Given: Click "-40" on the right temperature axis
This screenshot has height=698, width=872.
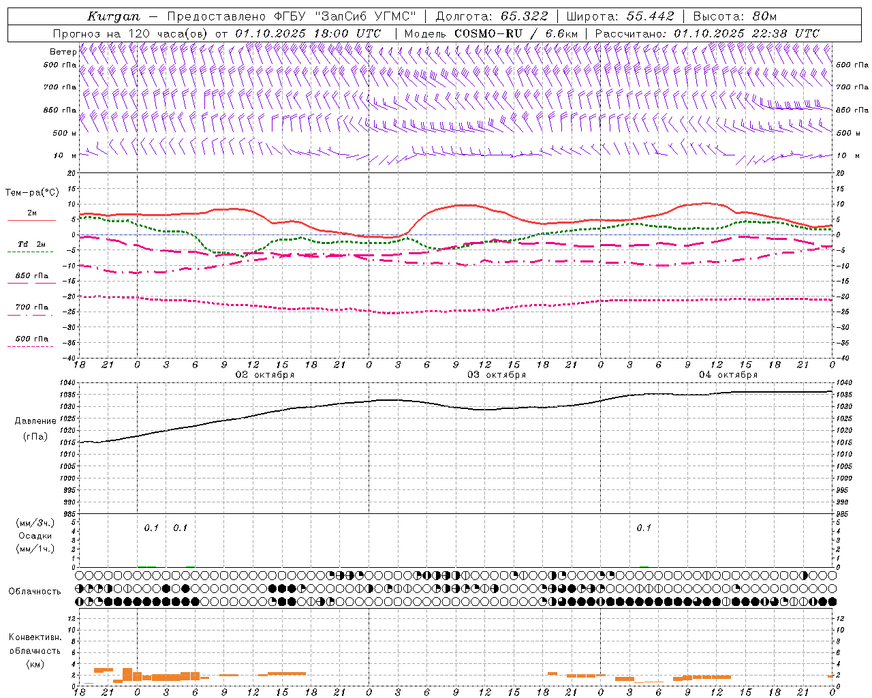Looking at the screenshot, I should (x=842, y=358).
